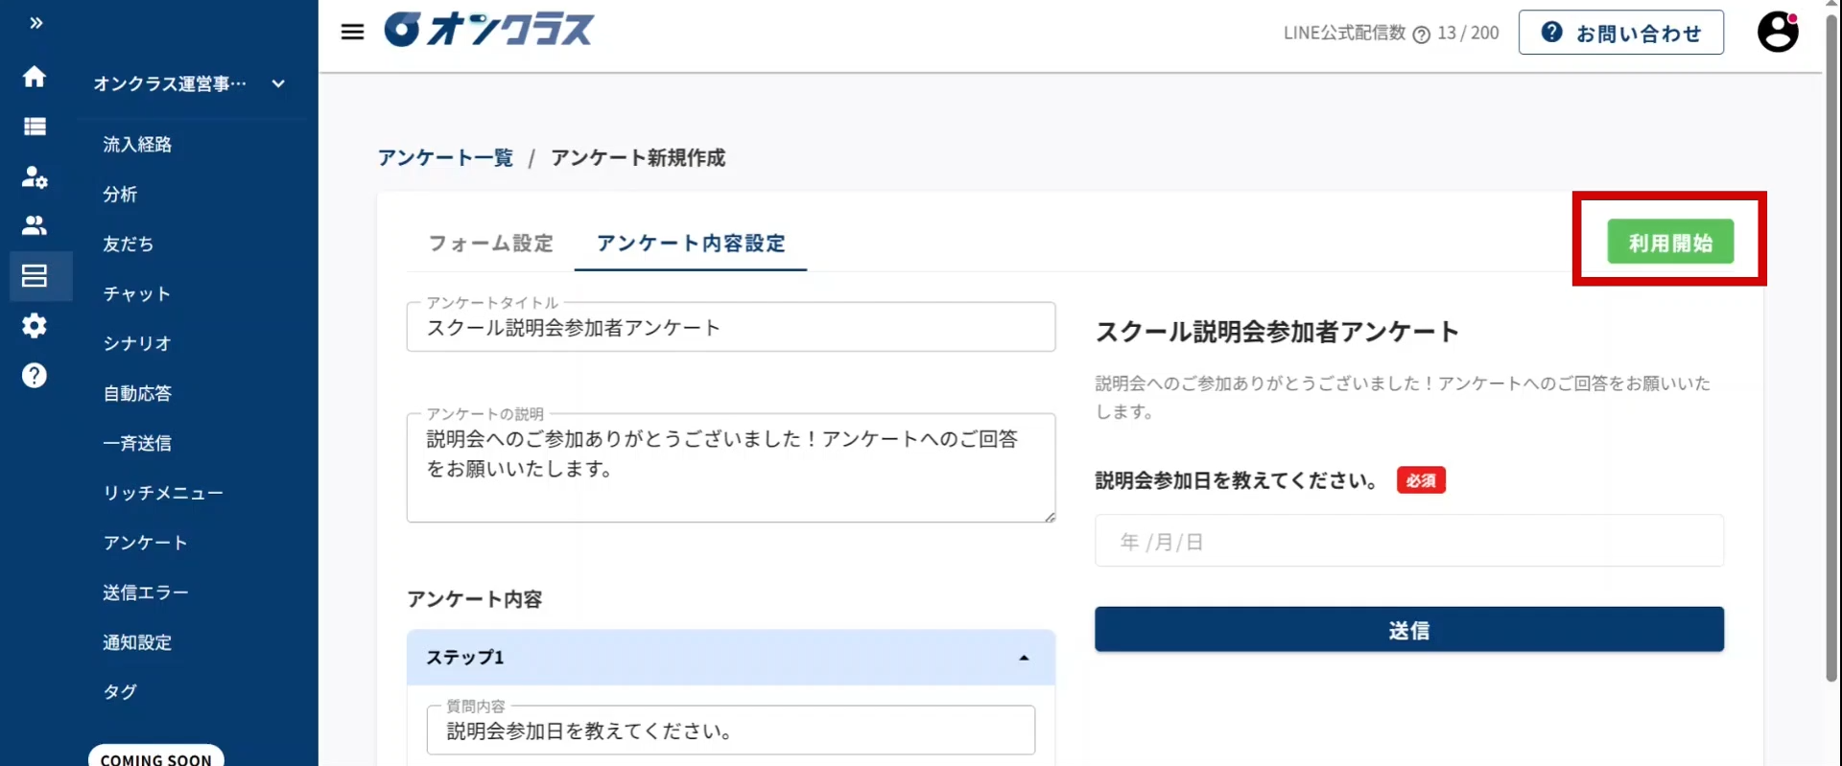Screen dimensions: 1842x766
Task: Open the user profile avatar
Action: point(1777,32)
